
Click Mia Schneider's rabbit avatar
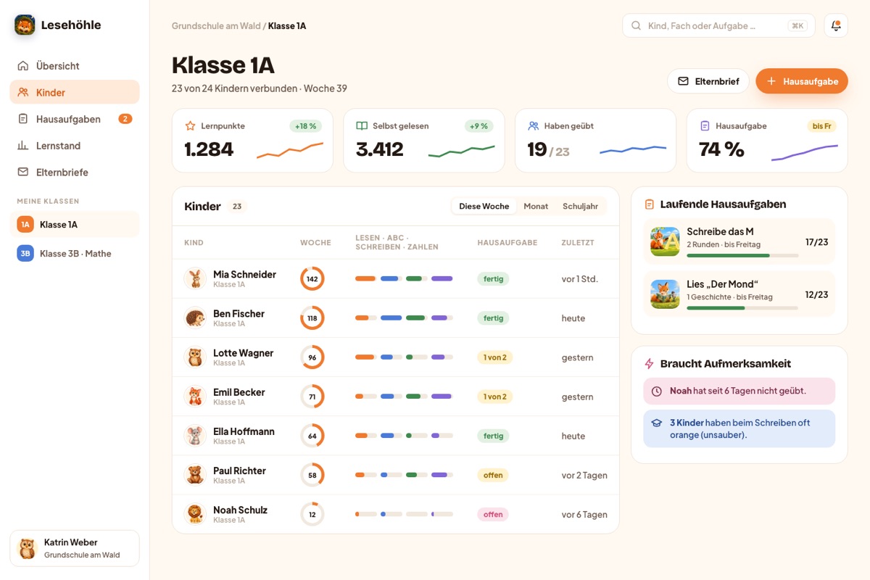point(195,278)
